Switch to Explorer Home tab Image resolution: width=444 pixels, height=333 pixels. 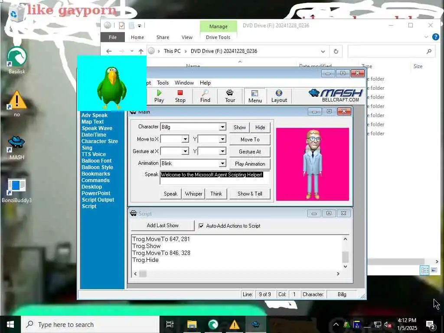[137, 37]
